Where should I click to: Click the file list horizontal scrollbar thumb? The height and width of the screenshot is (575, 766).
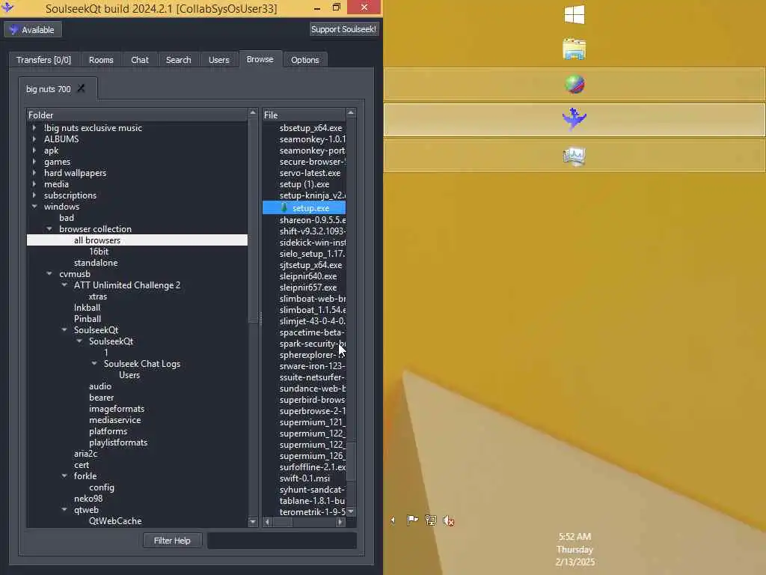click(282, 522)
